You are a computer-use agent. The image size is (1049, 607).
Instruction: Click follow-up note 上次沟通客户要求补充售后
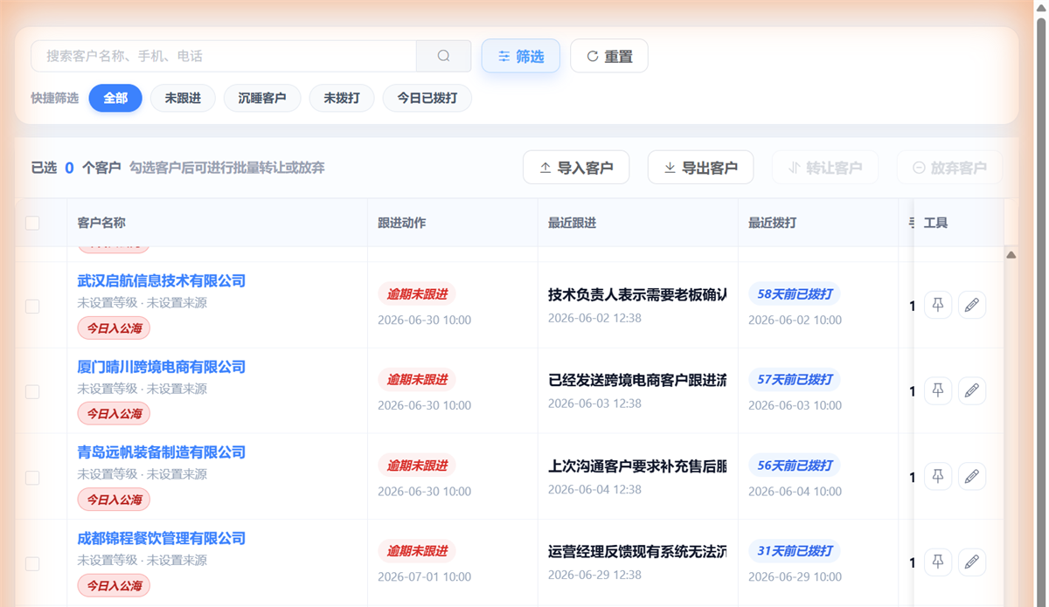[637, 466]
